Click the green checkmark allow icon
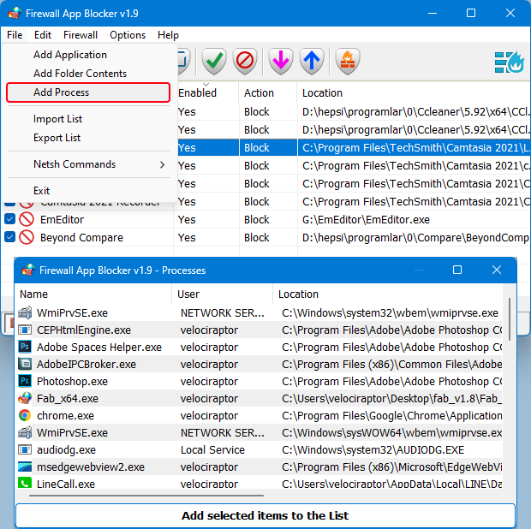531x529 pixels. 214,62
